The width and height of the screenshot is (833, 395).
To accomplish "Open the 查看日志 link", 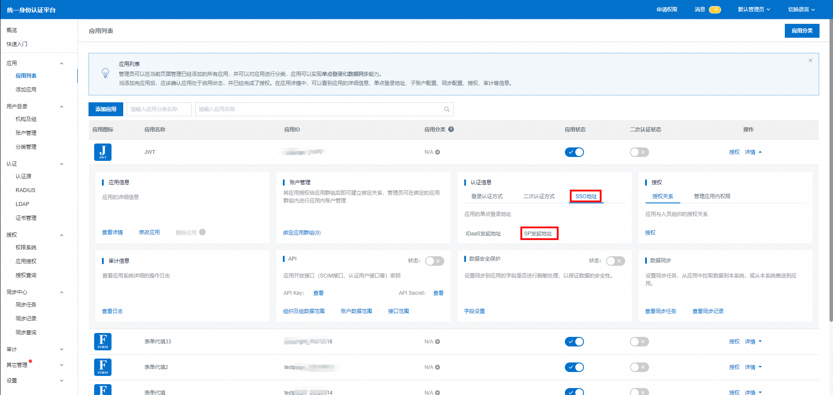I will [x=112, y=311].
